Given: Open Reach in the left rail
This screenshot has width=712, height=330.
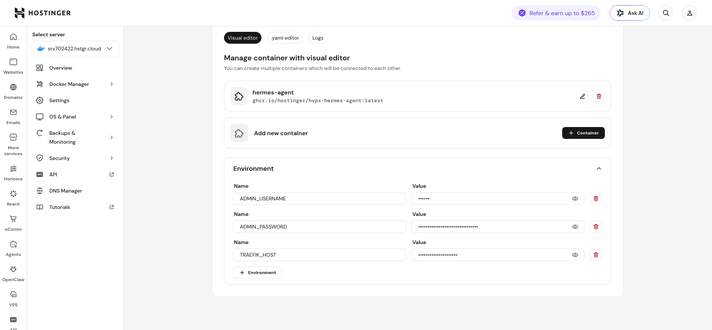Looking at the screenshot, I should pos(13,198).
